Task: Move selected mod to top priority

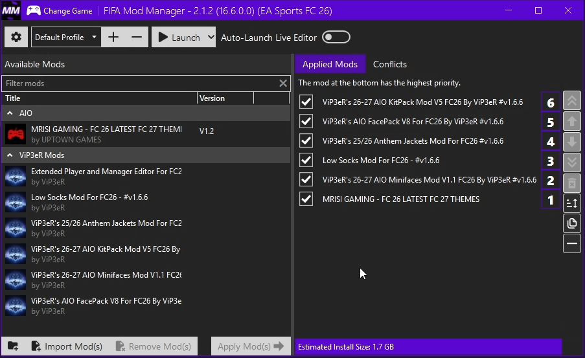Action: (572, 101)
